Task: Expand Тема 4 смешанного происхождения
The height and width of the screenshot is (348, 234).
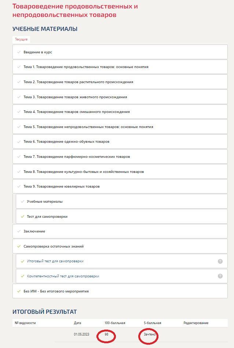Action: click(x=76, y=112)
